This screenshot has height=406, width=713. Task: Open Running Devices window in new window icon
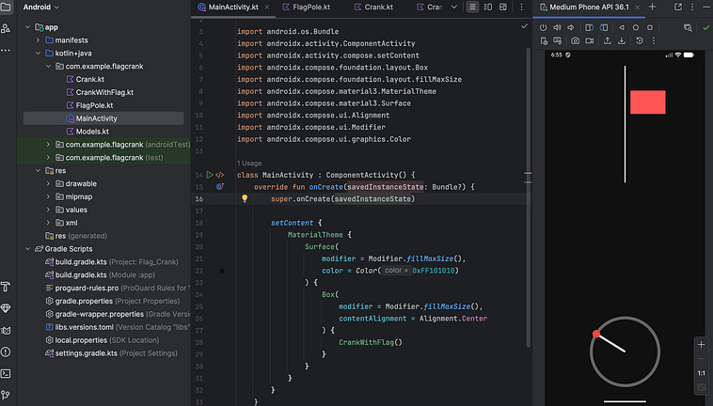678,7
